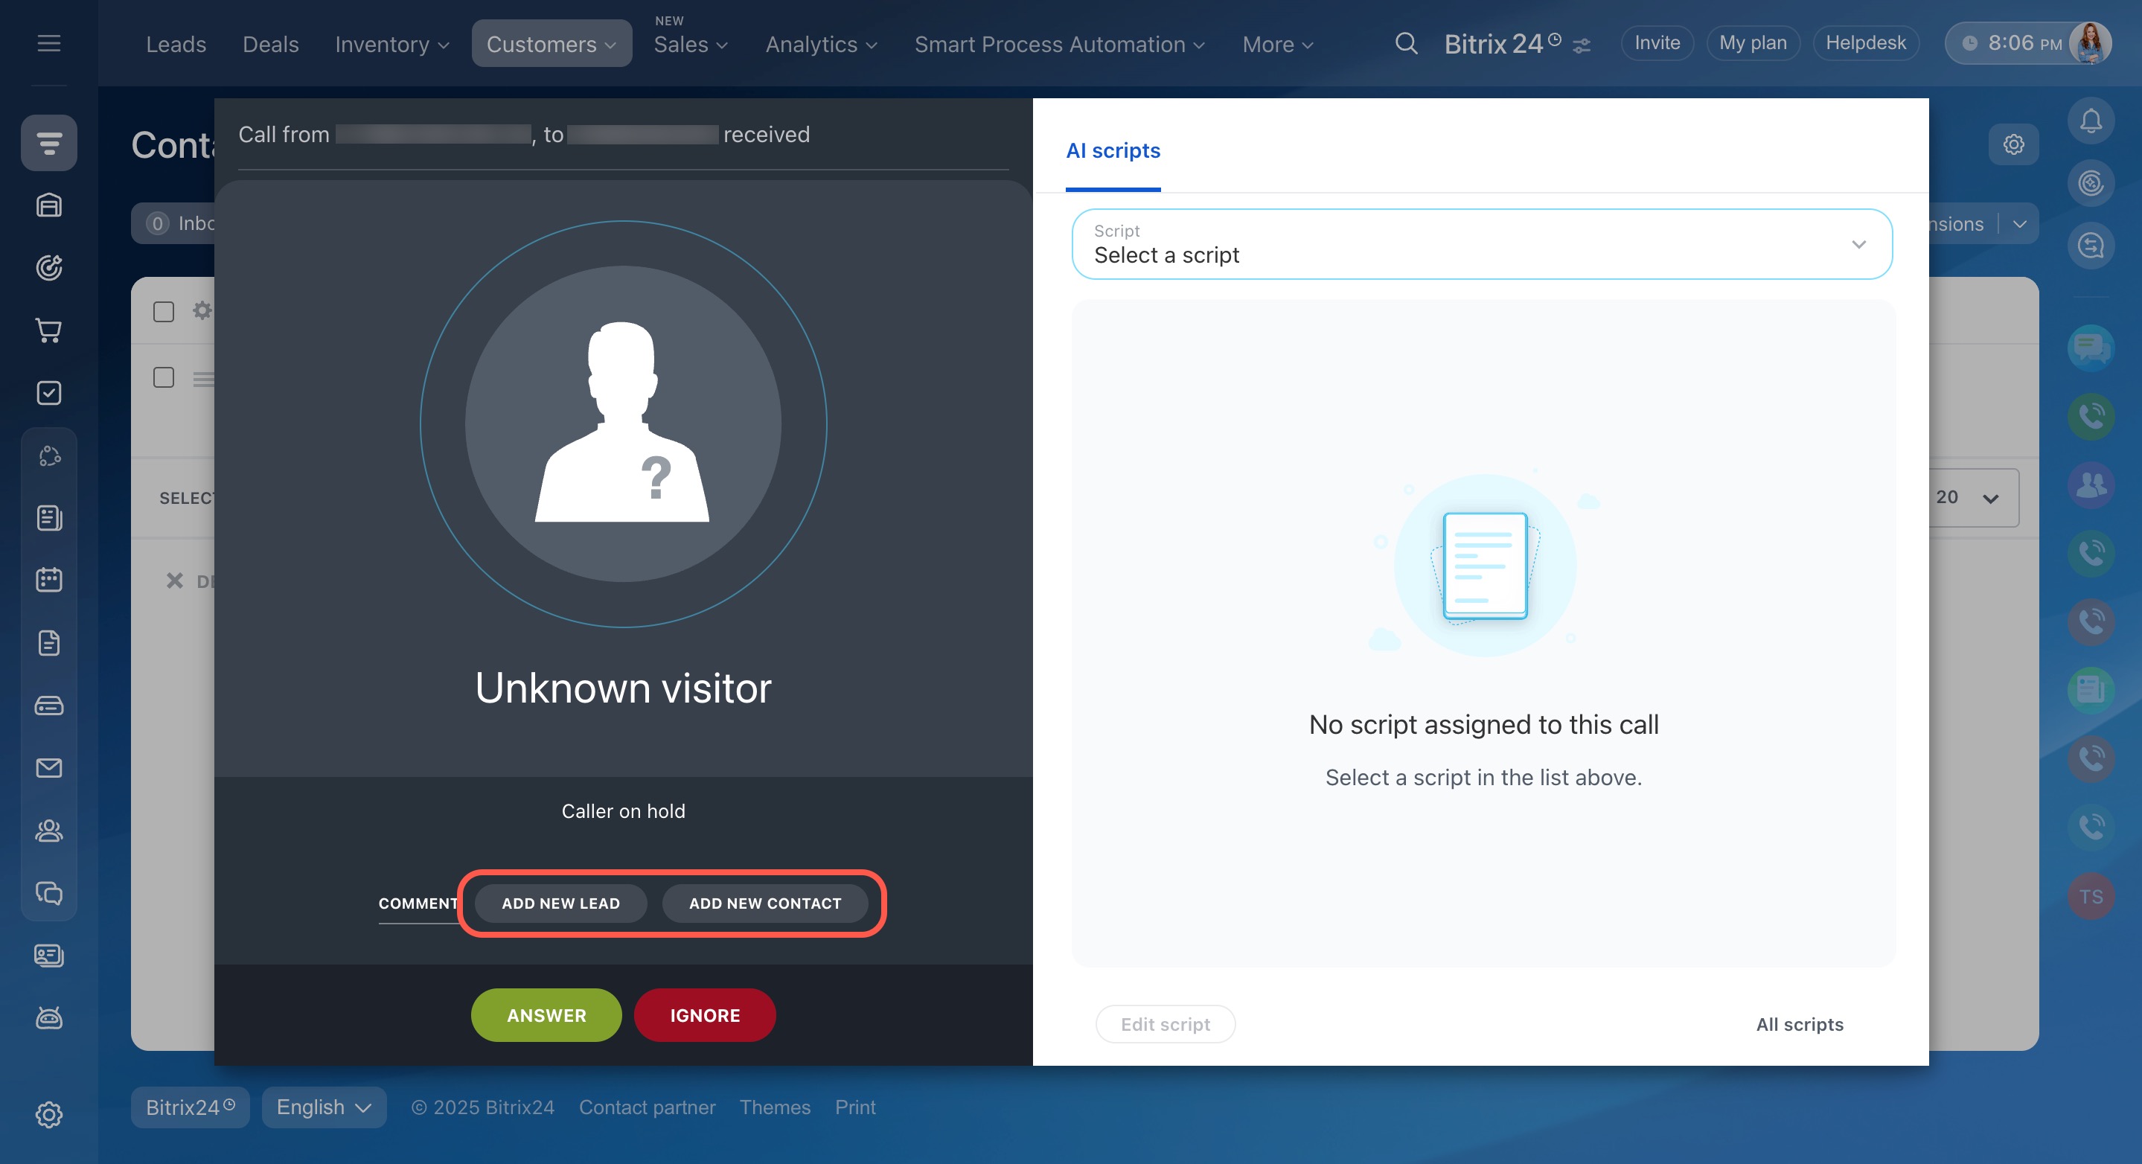Click the ADD NEW LEAD button
The width and height of the screenshot is (2142, 1164).
(x=560, y=903)
